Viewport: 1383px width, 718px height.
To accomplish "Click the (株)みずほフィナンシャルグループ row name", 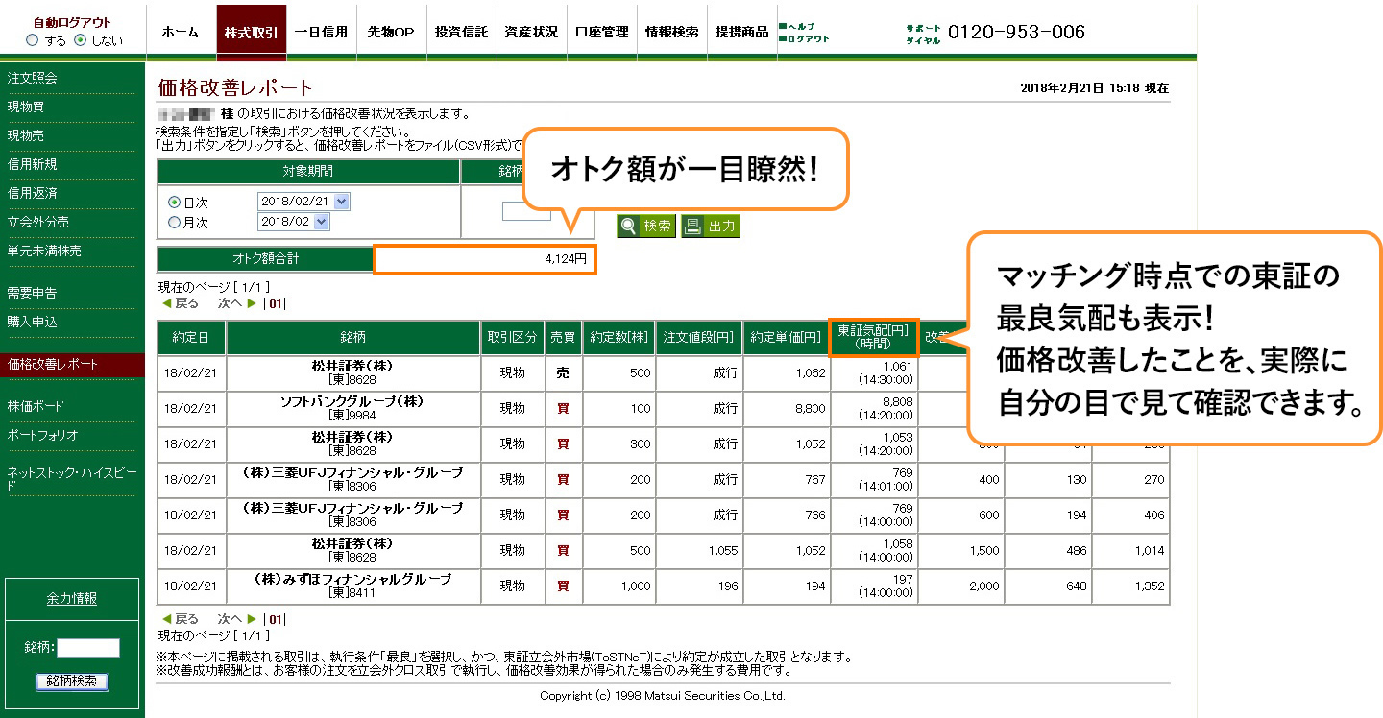I will click(352, 579).
